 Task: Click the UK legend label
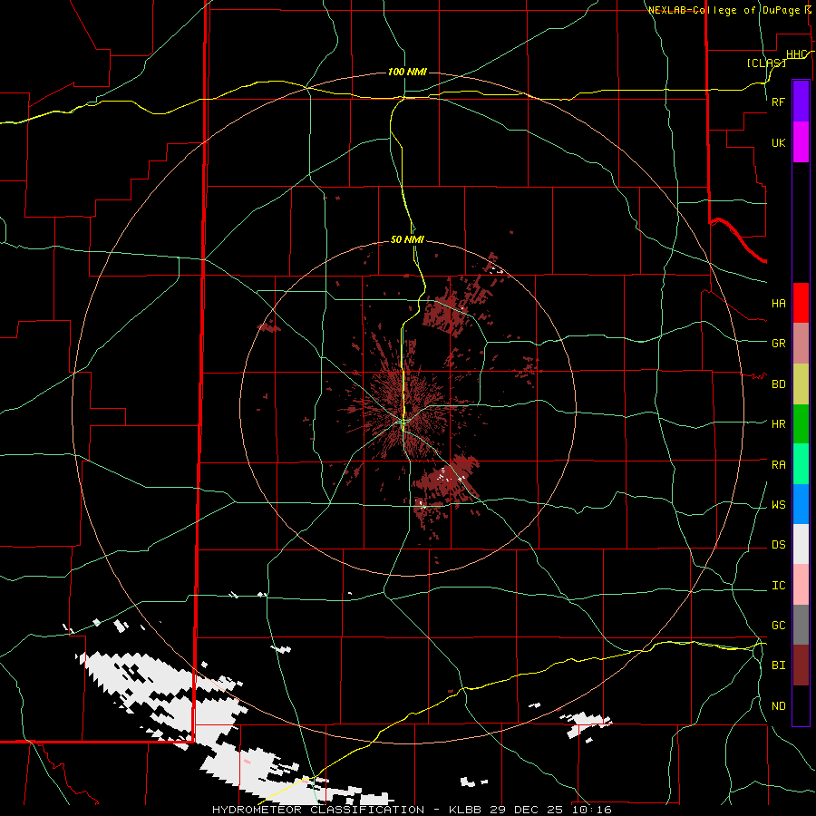click(778, 142)
